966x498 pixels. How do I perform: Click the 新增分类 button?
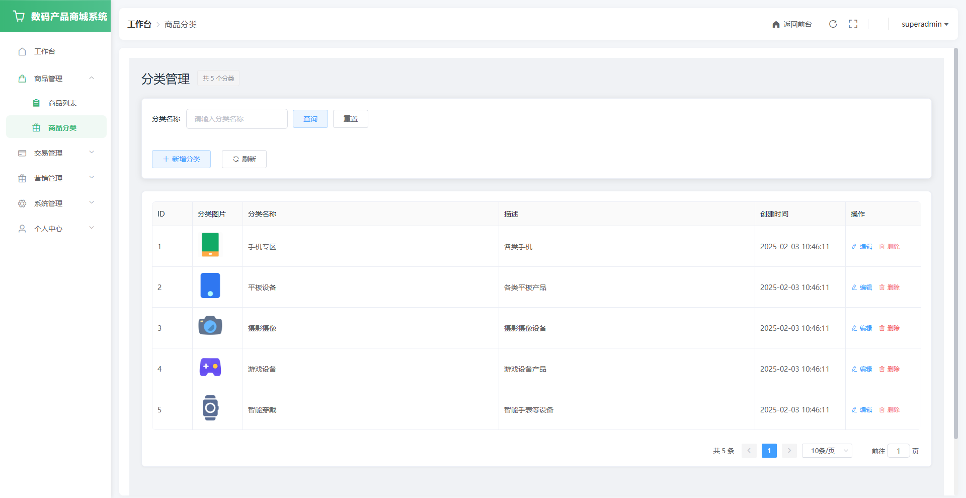[181, 159]
